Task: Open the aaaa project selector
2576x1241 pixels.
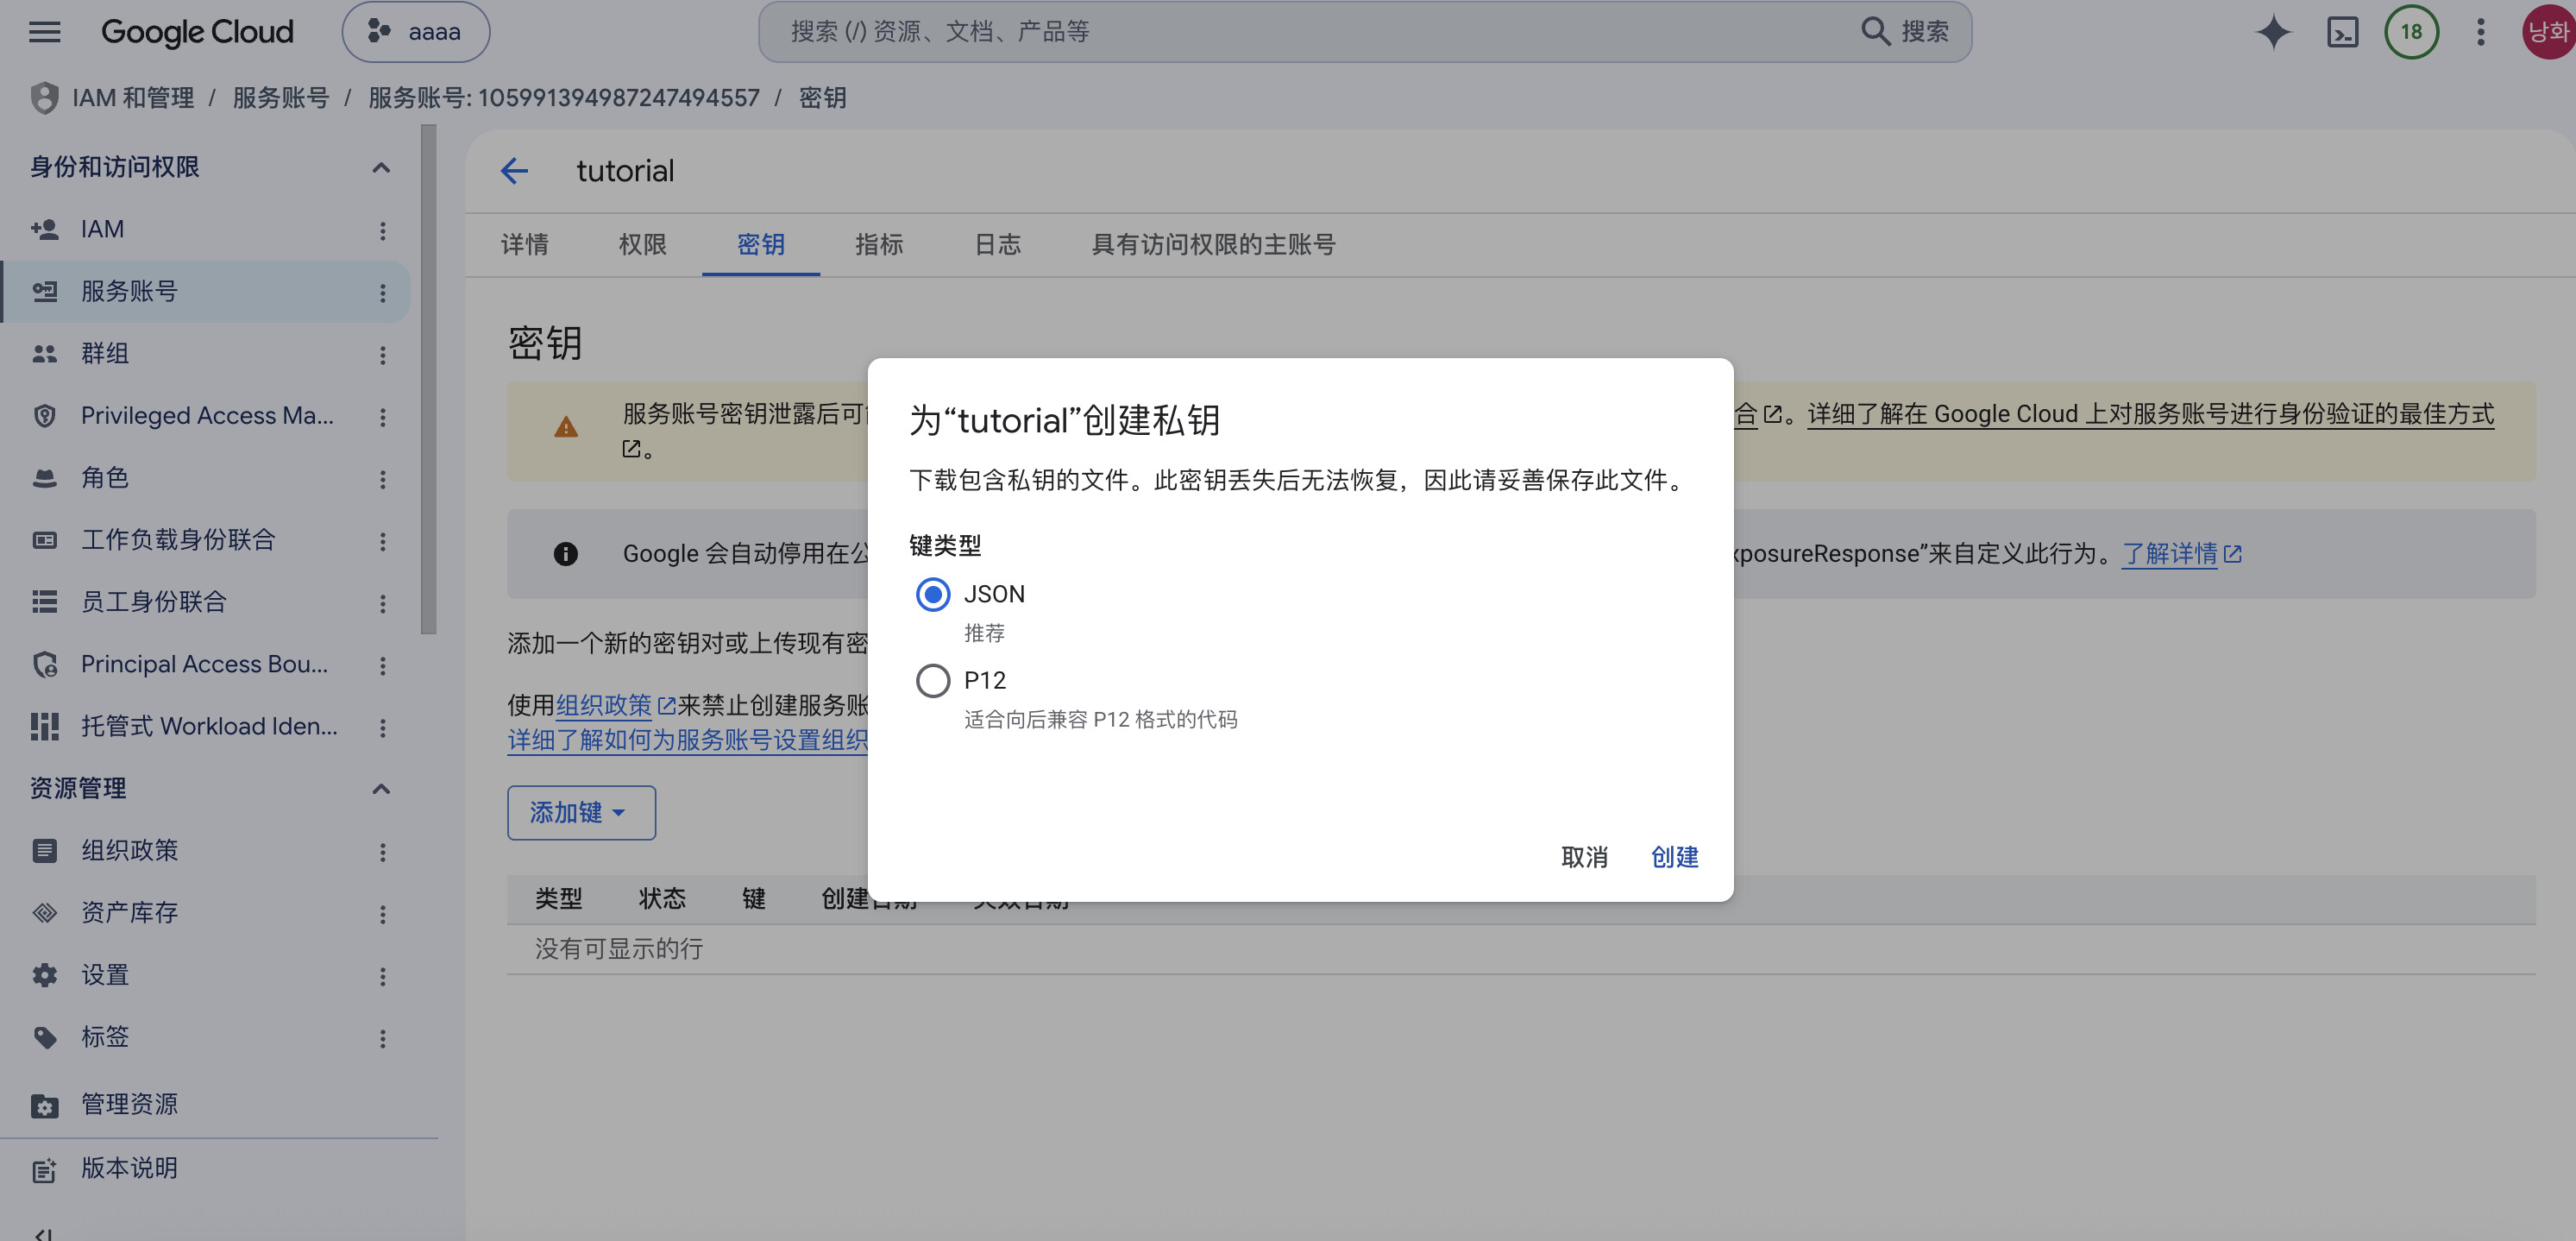Action: pos(416,32)
